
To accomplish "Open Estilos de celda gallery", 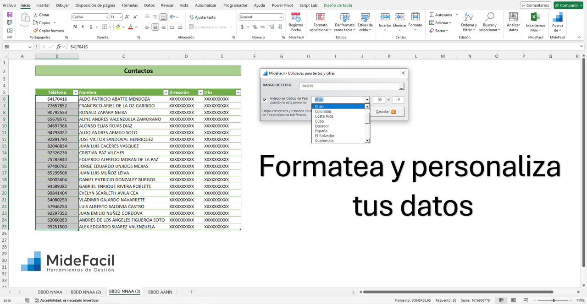I will (365, 22).
